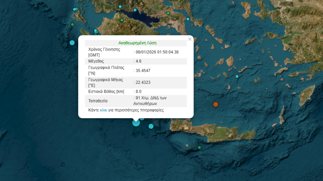Select the orange earthquake marker east of Crete region
Image resolution: width=323 pixels, height=181 pixels.
click(216, 104)
